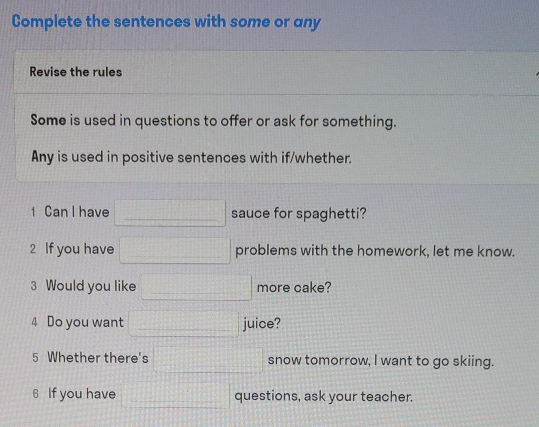This screenshot has width=539, height=427.
Task: Click the 'sauce for spaghetti?' text
Action: 298,213
